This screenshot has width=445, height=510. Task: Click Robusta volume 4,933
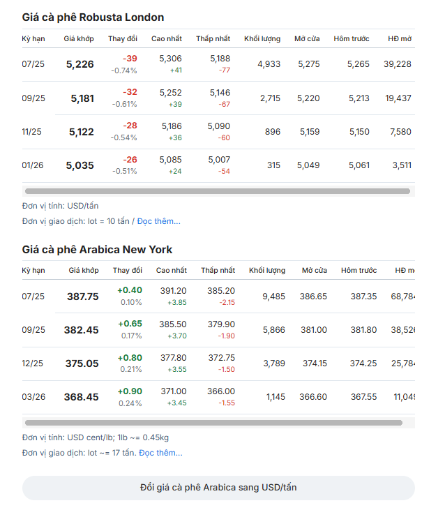pos(269,64)
